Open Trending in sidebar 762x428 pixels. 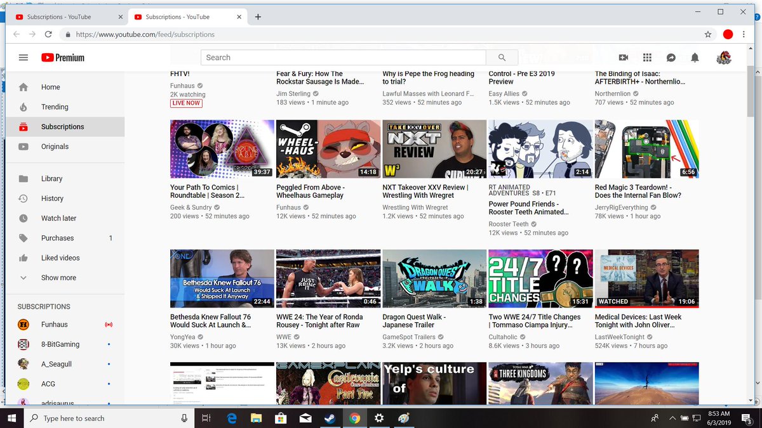(x=65, y=107)
